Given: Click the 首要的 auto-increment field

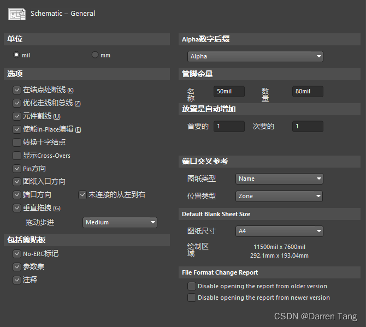Looking at the screenshot, I should coord(229,127).
